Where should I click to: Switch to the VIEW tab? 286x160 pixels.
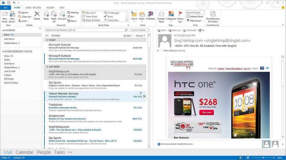[62, 8]
